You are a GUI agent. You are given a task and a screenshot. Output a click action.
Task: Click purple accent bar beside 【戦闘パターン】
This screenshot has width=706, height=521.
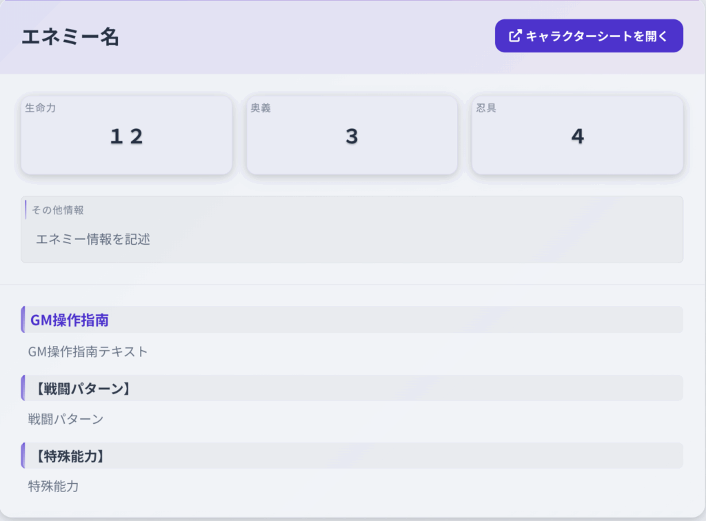pos(23,388)
